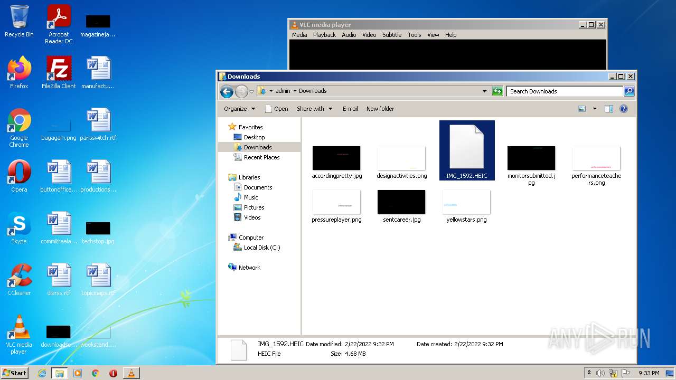Select pressureplayer.png thumbnail
The image size is (676, 380).
(x=336, y=207)
